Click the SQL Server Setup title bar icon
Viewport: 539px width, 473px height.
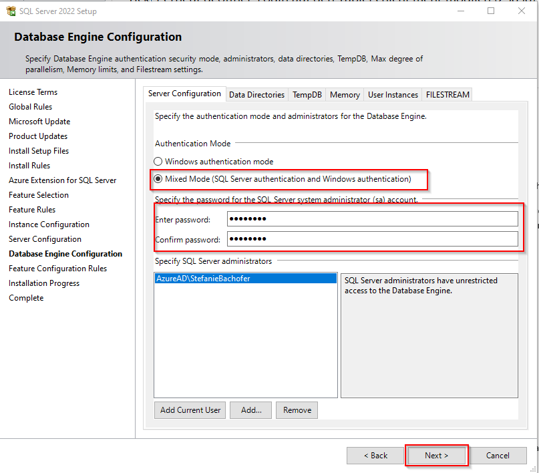coord(11,11)
